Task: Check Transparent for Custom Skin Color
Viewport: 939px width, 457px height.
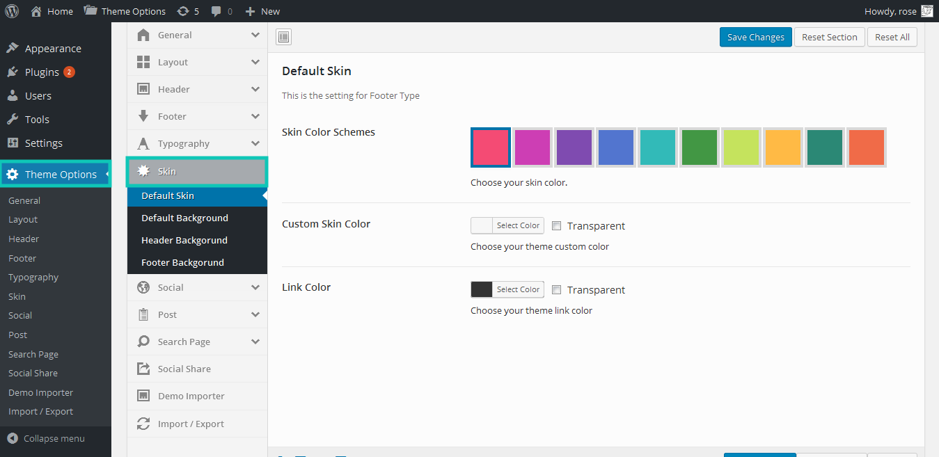Action: 556,225
